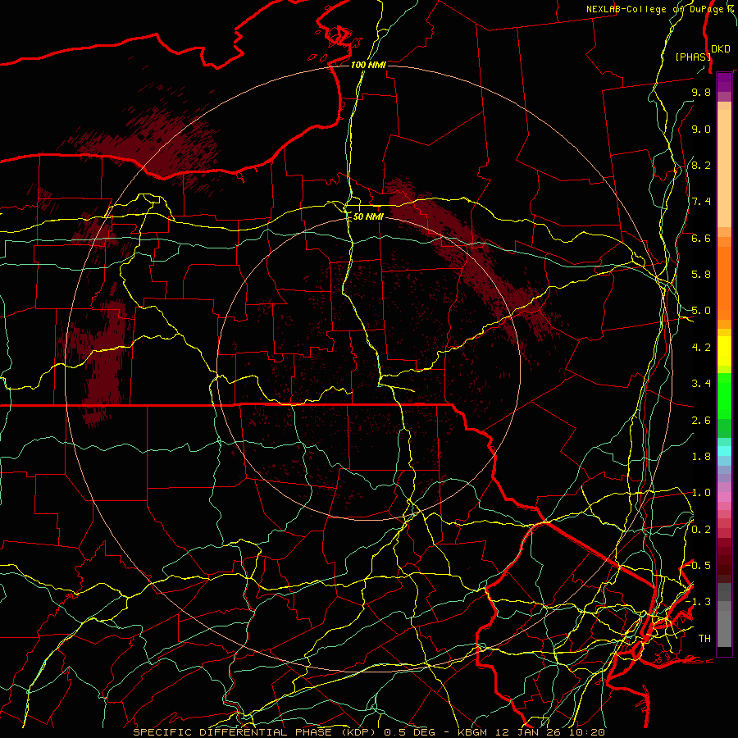Image resolution: width=738 pixels, height=738 pixels.
Task: Select the 7.4 scale value
Action: (701, 202)
